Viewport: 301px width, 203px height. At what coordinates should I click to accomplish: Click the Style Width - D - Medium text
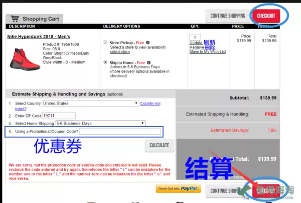click(x=64, y=62)
